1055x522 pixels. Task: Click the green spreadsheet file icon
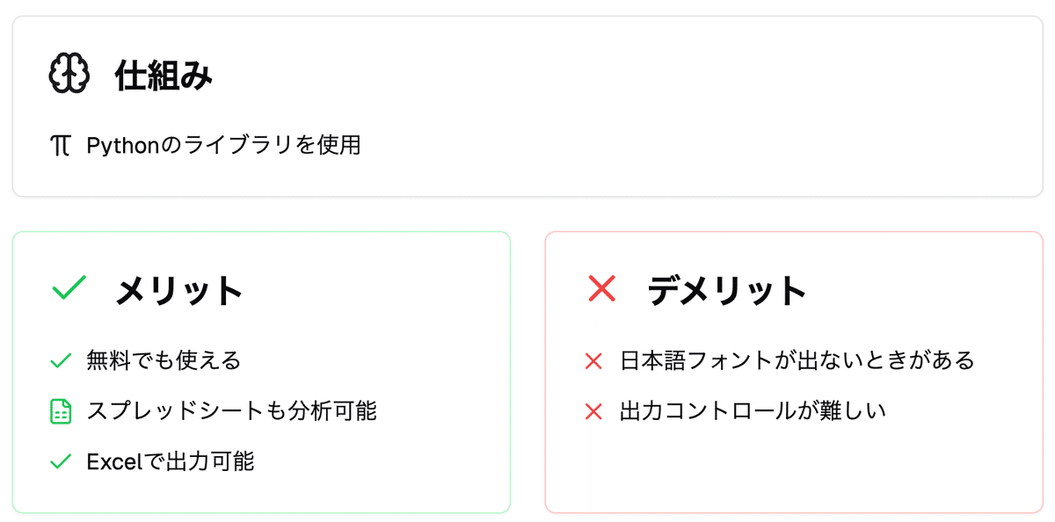pyautogui.click(x=61, y=411)
